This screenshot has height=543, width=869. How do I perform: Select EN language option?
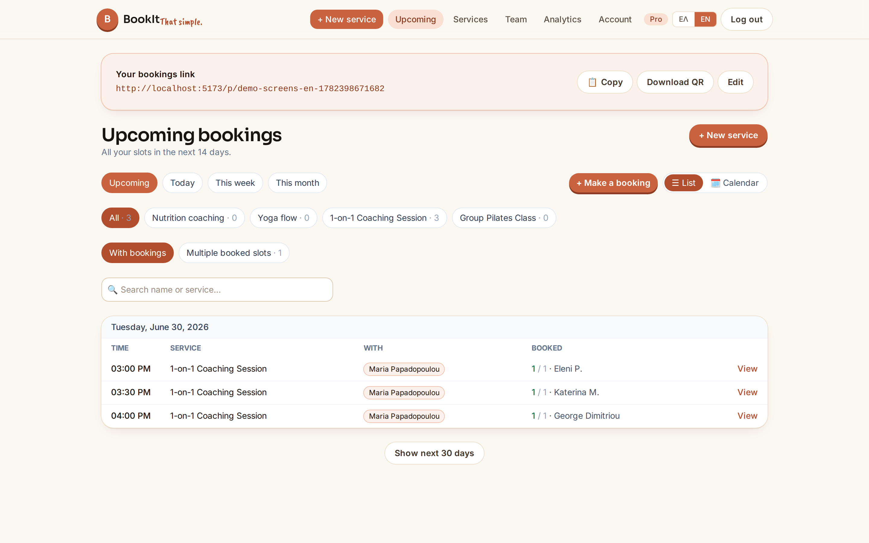tap(705, 19)
